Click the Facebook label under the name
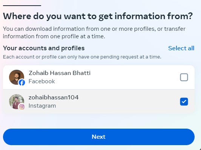Viewport: 201px width, 150px height. pyautogui.click(x=41, y=81)
